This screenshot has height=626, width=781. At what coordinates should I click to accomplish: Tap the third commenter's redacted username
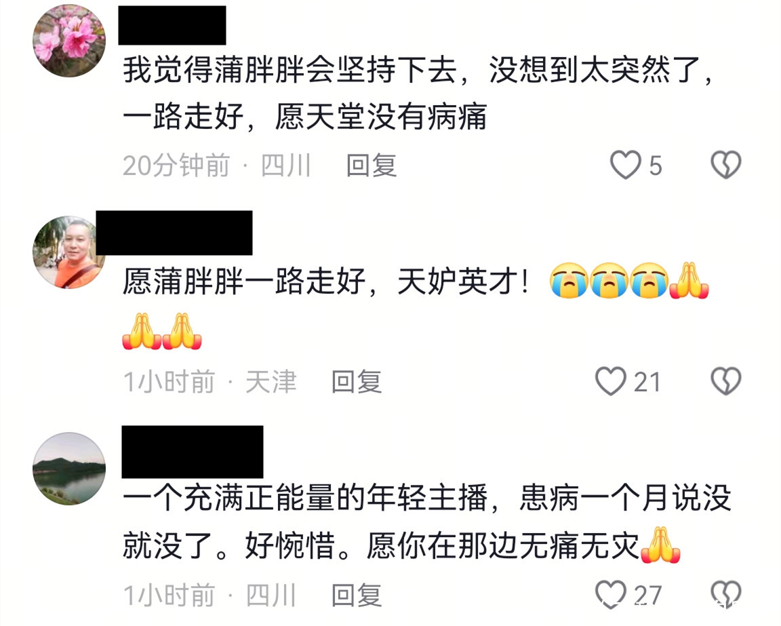click(x=193, y=452)
